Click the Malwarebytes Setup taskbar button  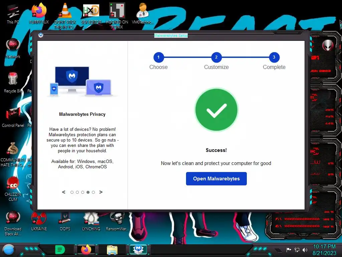click(138, 250)
